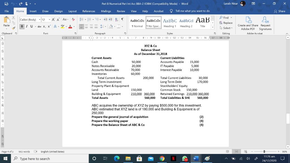Apply subscript to selected text
This screenshot has width=290, height=163.
[44, 27]
